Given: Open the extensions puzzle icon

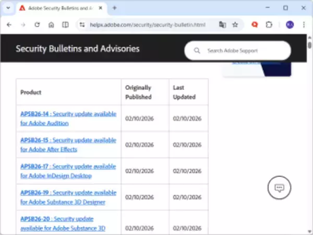Looking at the screenshot, I should [x=269, y=25].
